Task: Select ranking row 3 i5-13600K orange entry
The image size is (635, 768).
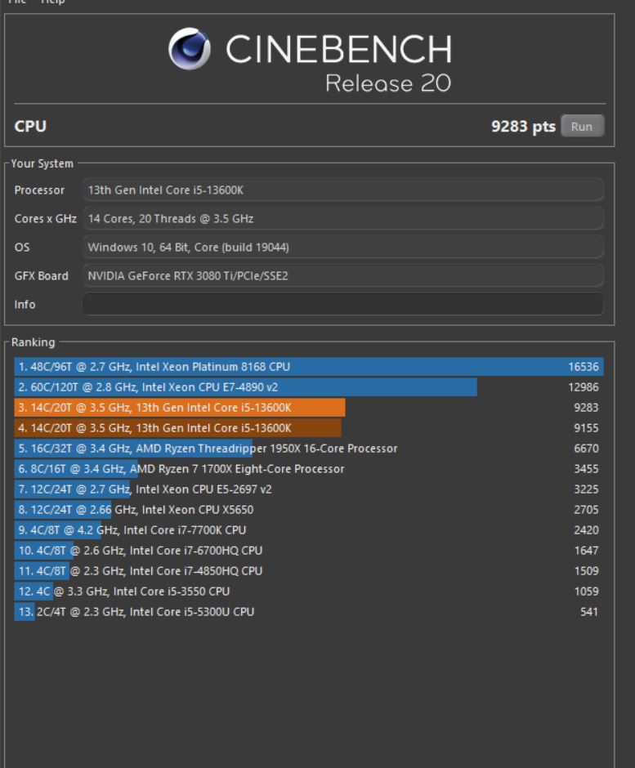Action: [x=309, y=408]
